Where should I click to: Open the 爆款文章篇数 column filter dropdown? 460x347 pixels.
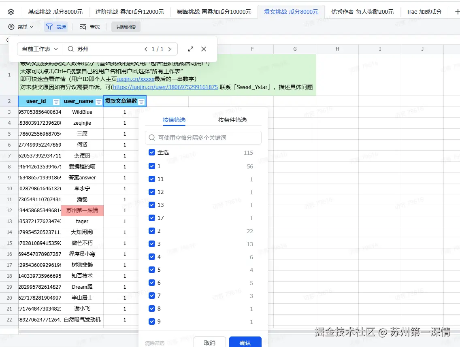pos(141,101)
